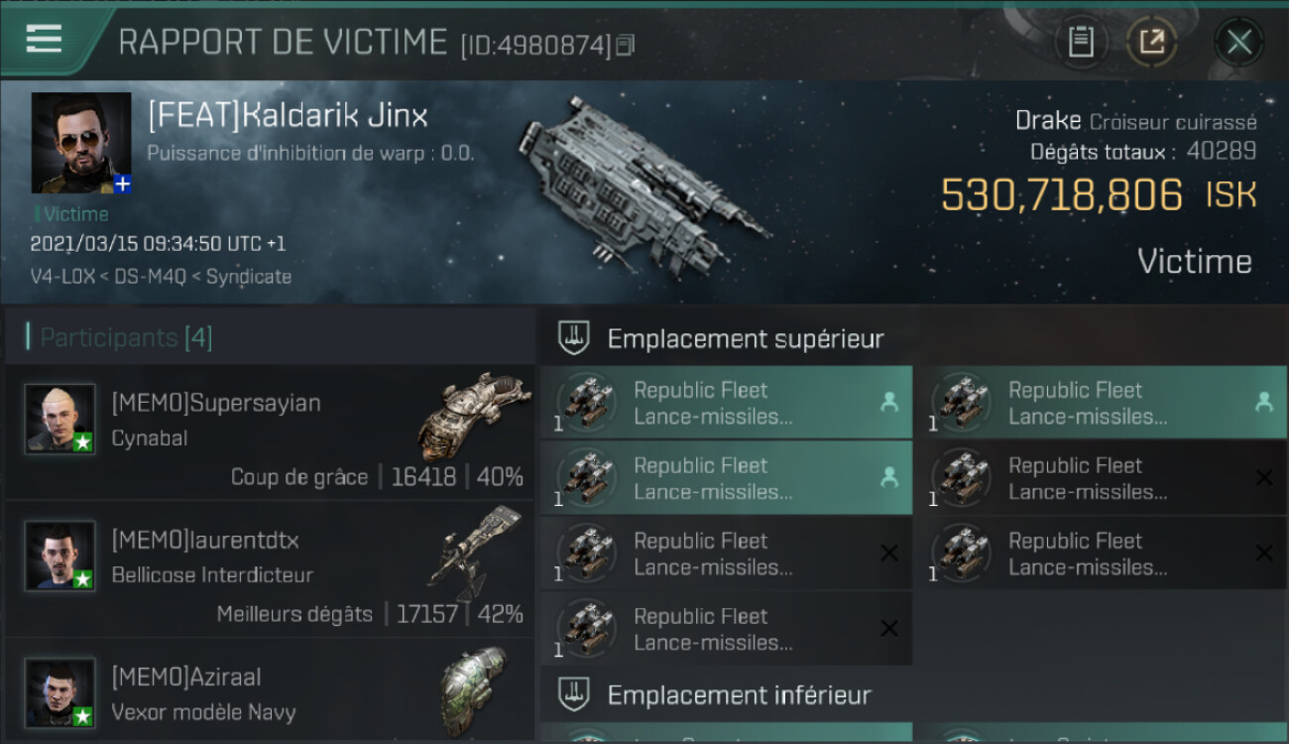Select first highlighted Republic Fleet launcher item
This screenshot has height=744, width=1289.
(x=727, y=403)
